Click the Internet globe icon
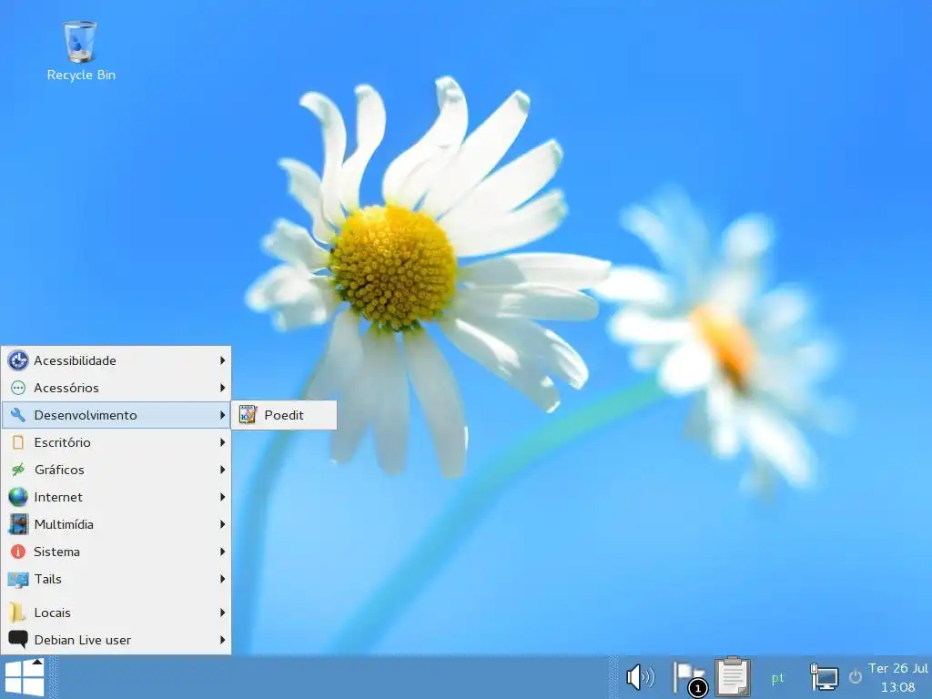 click(18, 497)
